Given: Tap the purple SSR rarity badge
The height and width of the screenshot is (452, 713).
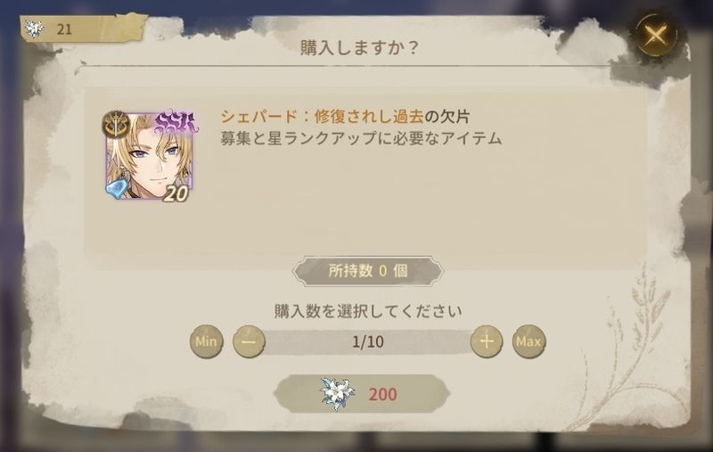Looking at the screenshot, I should tap(176, 122).
